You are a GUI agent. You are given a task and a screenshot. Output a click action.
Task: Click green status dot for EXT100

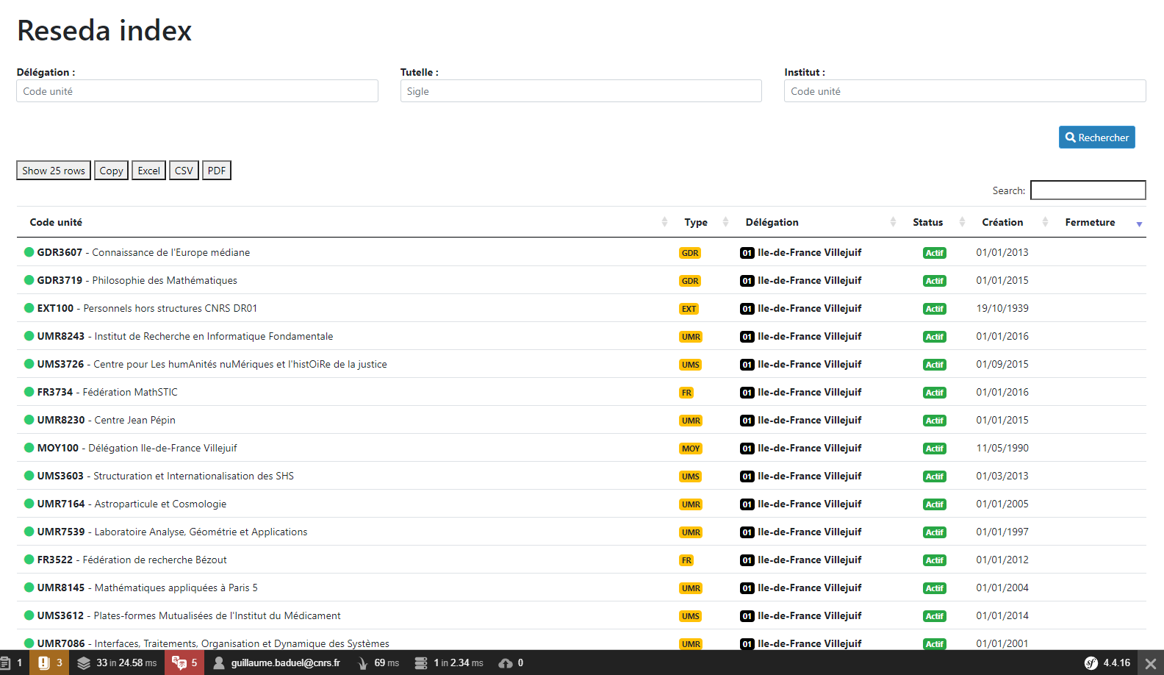click(29, 308)
